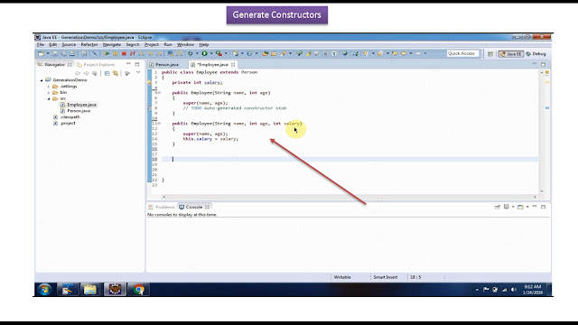578x325 pixels.
Task: Open the File menu
Action: 41,44
